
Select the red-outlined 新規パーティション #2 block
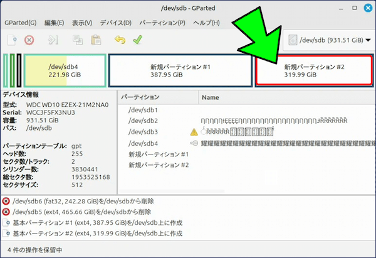point(313,70)
